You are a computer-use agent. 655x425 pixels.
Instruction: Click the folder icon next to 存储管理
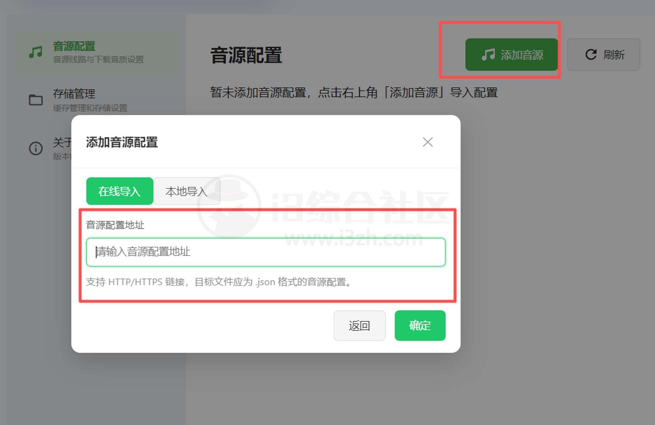(35, 99)
